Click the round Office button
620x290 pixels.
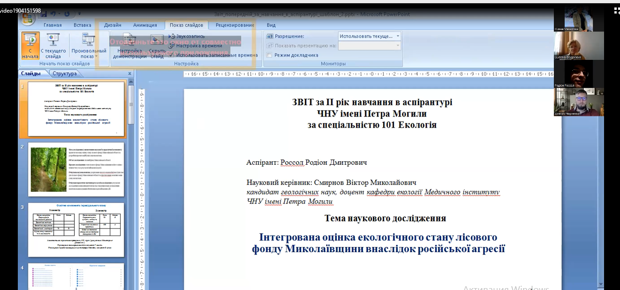(x=29, y=17)
